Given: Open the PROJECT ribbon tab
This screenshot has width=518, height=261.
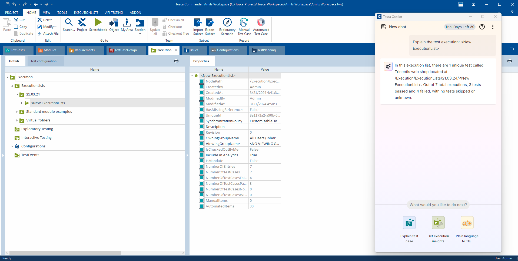Looking at the screenshot, I should [x=12, y=12].
